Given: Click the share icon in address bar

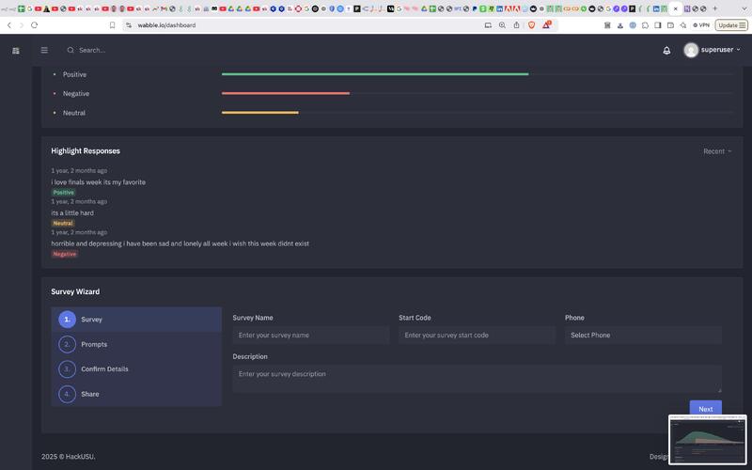Looking at the screenshot, I should pos(516,25).
